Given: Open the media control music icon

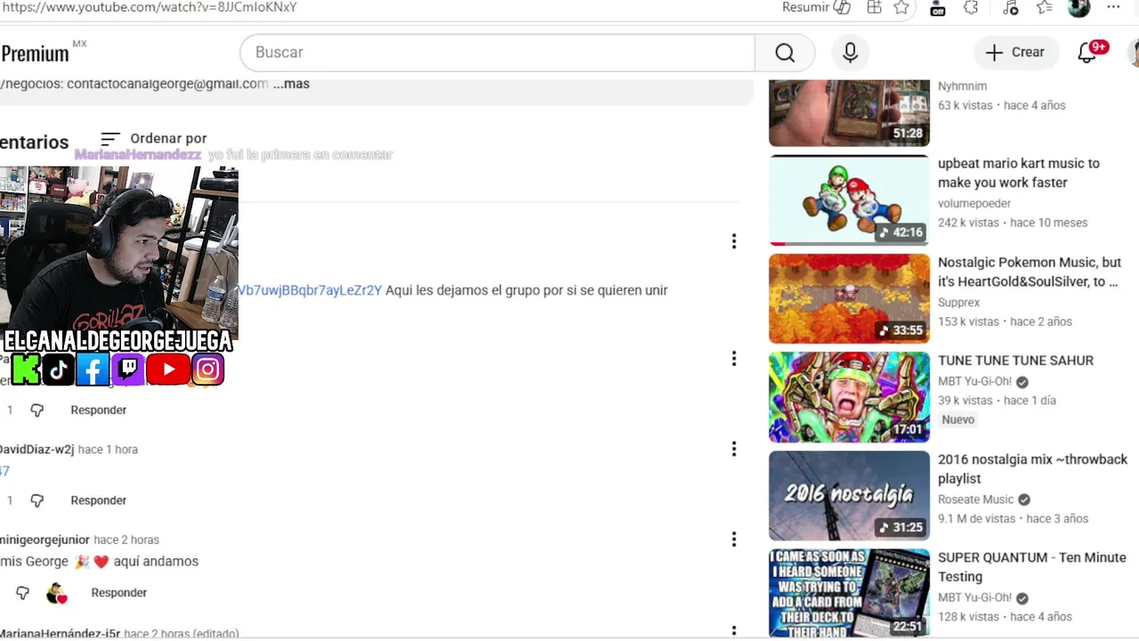Looking at the screenshot, I should click(1009, 7).
